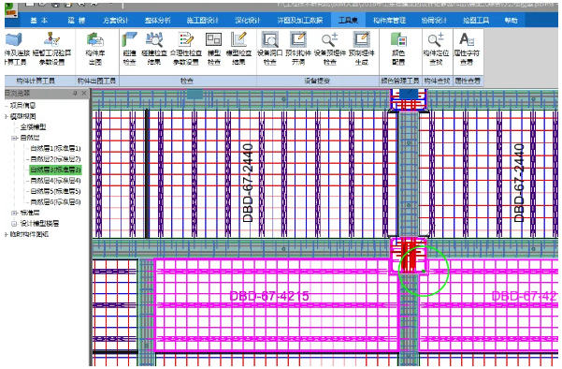
Task: Switch to the 深化设计 ribbon tab
Action: click(247, 21)
